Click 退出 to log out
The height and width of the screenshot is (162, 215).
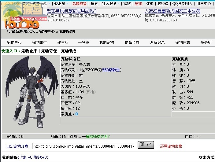(25, 4)
